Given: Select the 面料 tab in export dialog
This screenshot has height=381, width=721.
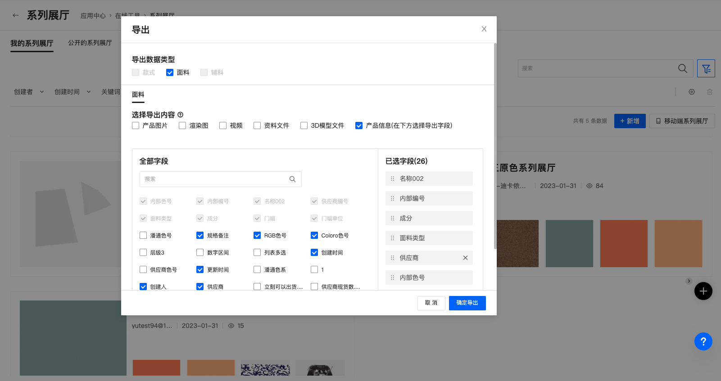Looking at the screenshot, I should tap(138, 94).
